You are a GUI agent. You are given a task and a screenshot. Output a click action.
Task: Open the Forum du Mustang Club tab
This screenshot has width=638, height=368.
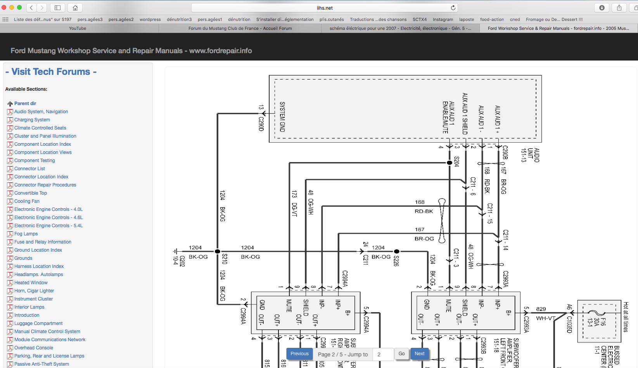(240, 28)
